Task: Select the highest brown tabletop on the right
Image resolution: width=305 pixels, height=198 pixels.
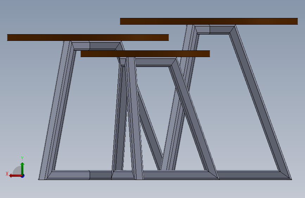Action: 209,21
